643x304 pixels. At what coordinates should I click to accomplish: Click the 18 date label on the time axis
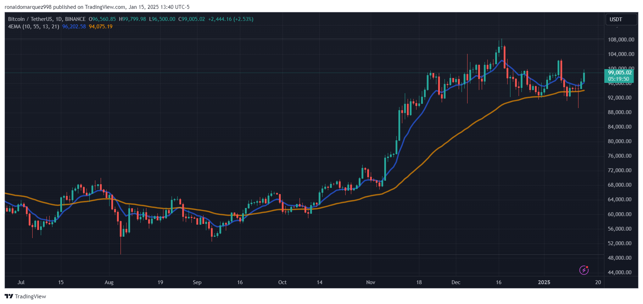click(x=419, y=282)
